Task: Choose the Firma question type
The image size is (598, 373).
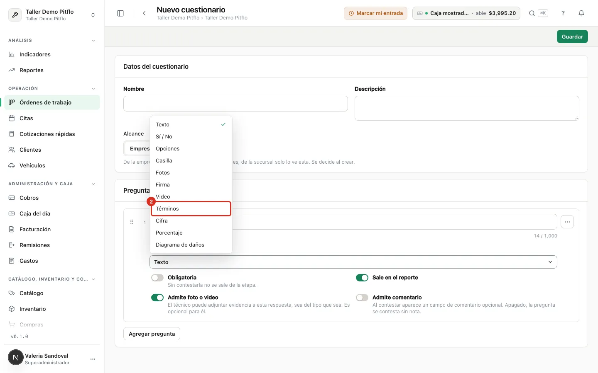Action: click(x=191, y=185)
